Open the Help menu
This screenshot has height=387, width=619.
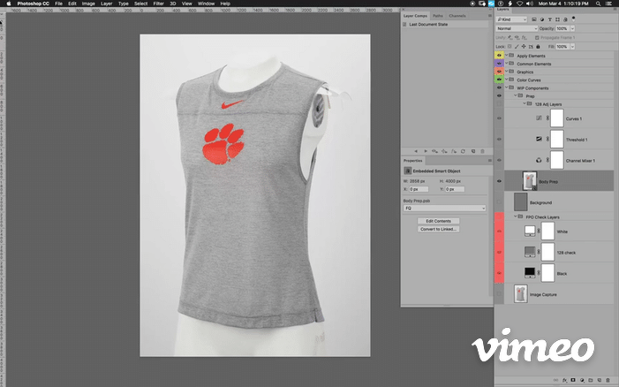(225, 4)
